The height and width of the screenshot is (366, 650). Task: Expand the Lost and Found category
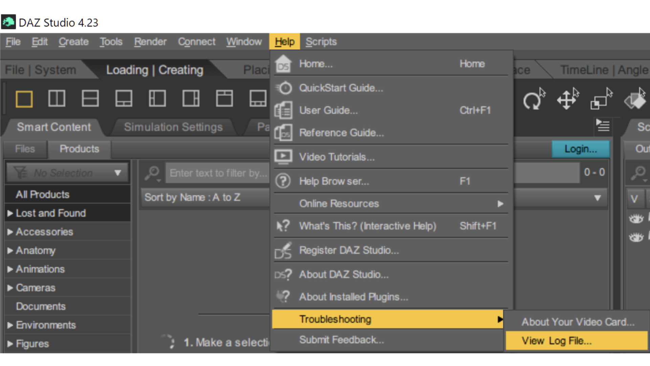[x=10, y=213]
